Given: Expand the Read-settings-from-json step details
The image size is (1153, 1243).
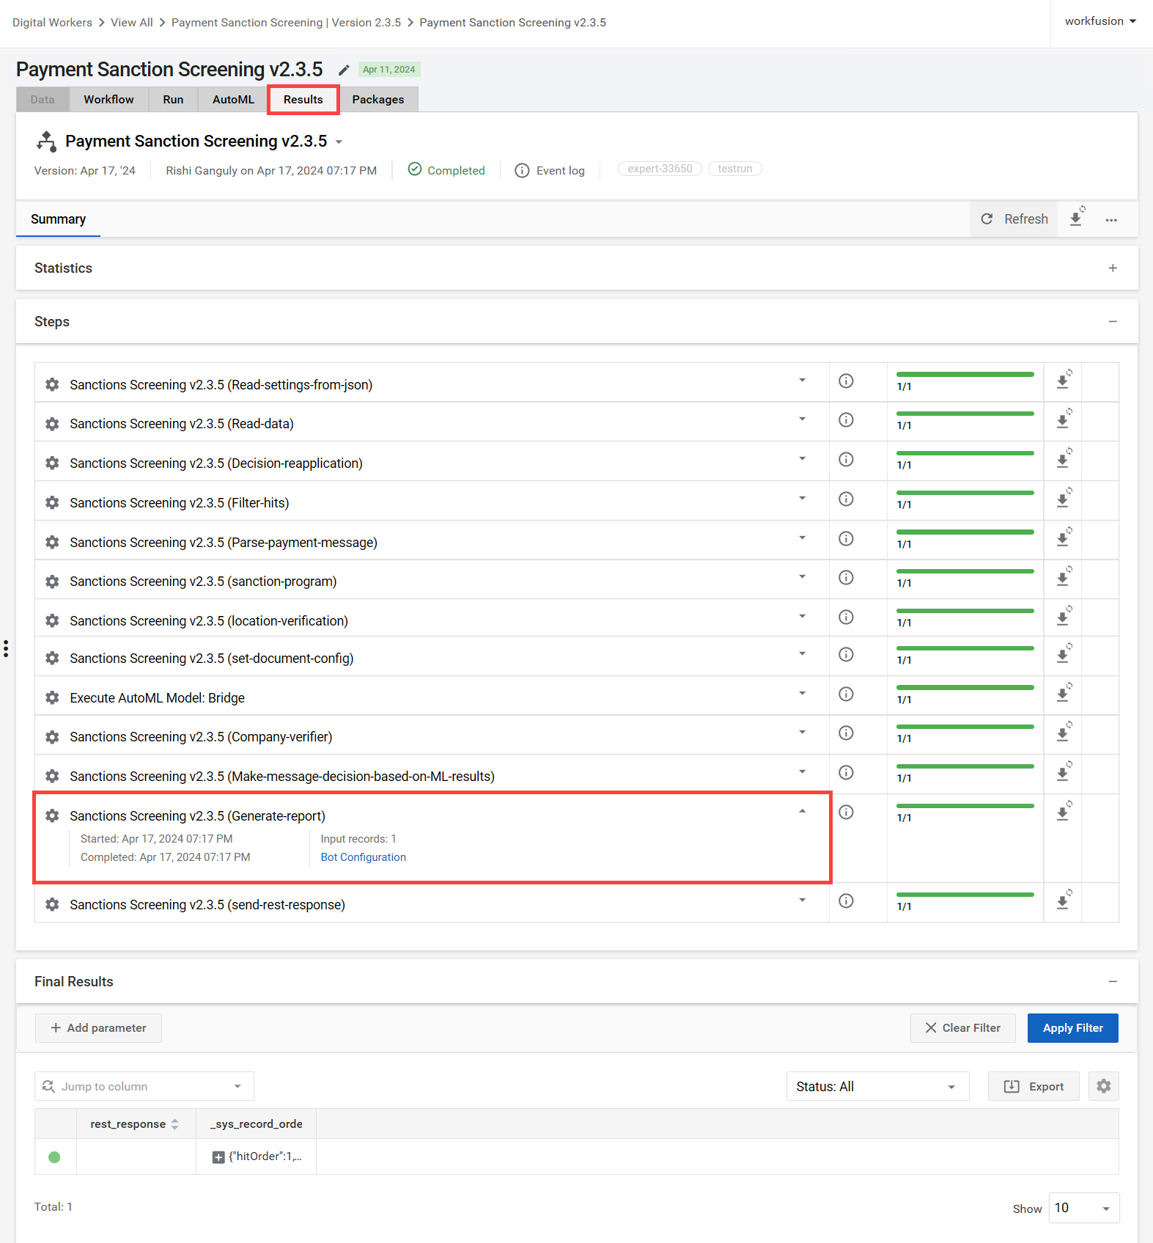Looking at the screenshot, I should [802, 380].
